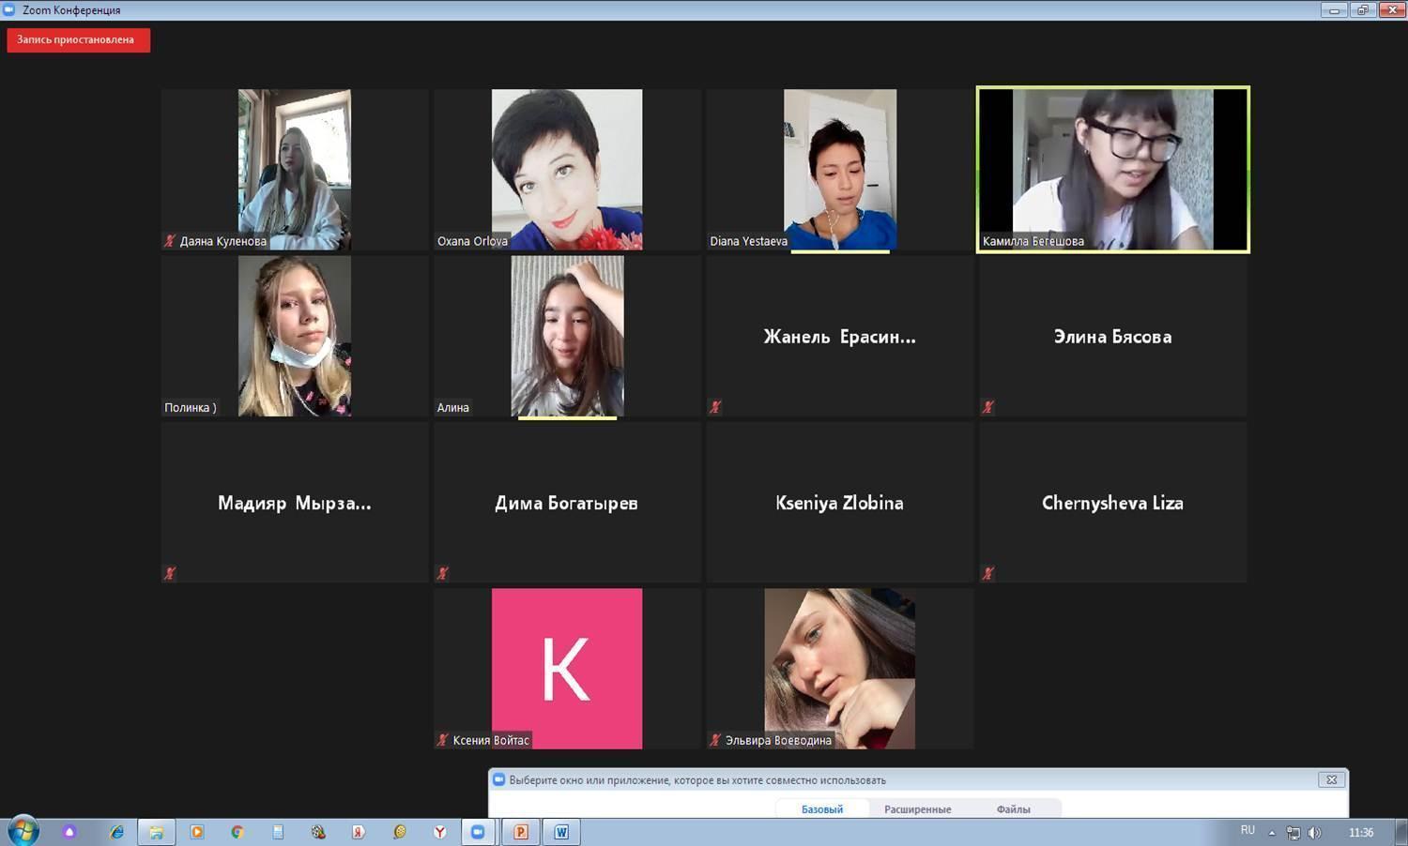This screenshot has width=1408, height=846.
Task: Launch Google Chrome from the taskbar
Action: click(x=237, y=832)
